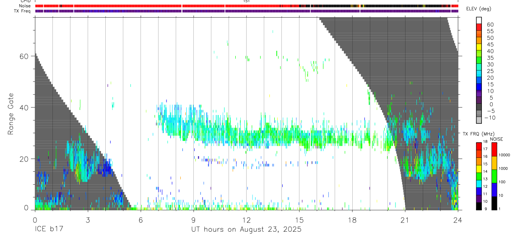
Task: Select the white top swatch of the ELEV bar
Action: [x=479, y=20]
